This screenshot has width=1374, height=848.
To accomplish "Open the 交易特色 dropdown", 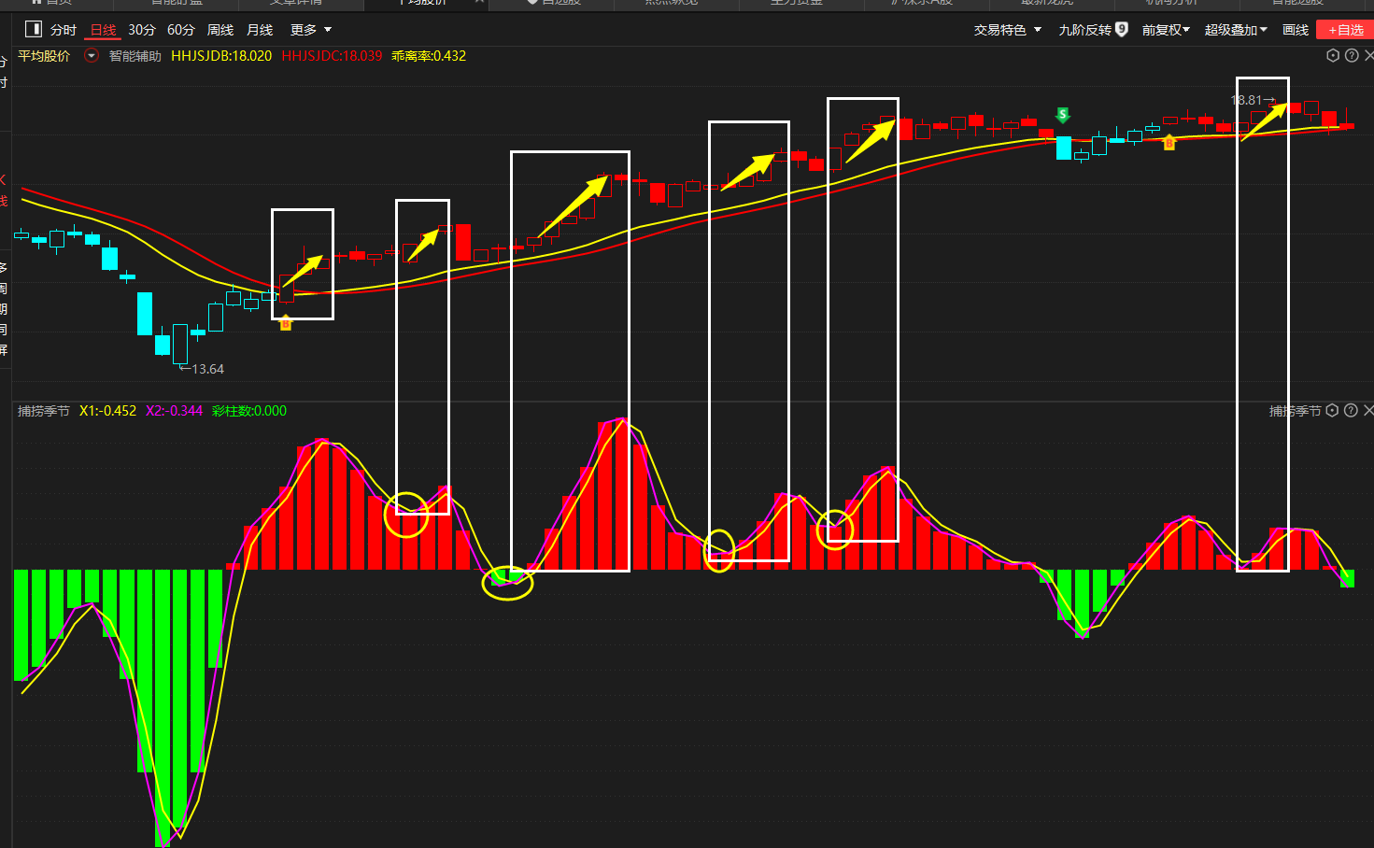I will (x=1007, y=30).
